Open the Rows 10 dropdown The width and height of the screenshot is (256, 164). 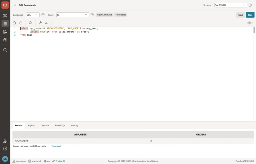coord(73,15)
